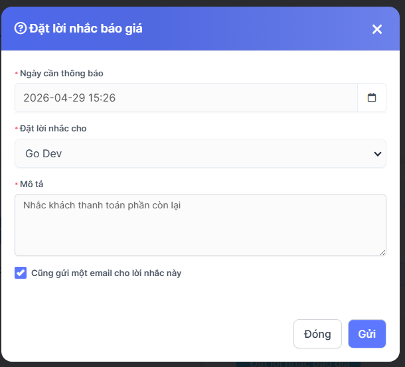Screen dimensions: 405x367
Task: Click red asterisk beside Ngày cần thông báo
Action: (16, 74)
